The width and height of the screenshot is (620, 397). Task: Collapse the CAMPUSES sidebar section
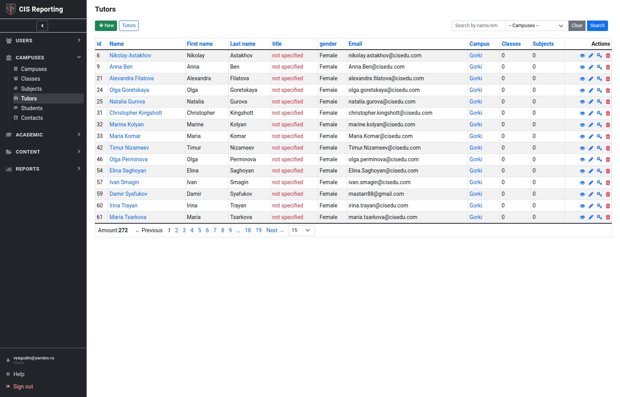pyautogui.click(x=43, y=57)
